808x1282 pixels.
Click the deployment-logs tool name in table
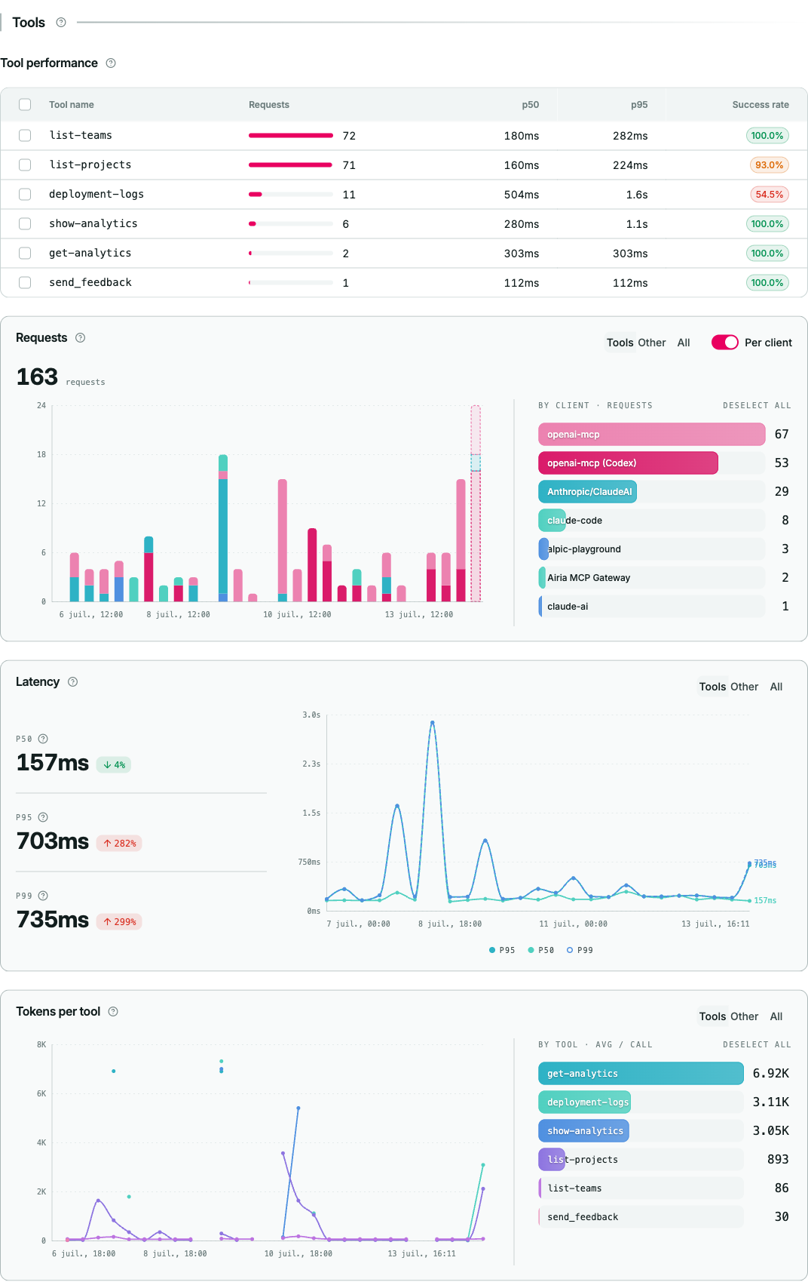[96, 195]
